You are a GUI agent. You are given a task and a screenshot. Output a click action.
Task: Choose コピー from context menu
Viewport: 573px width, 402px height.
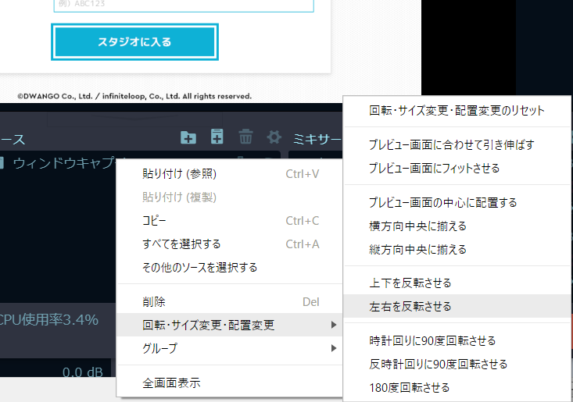231,221
